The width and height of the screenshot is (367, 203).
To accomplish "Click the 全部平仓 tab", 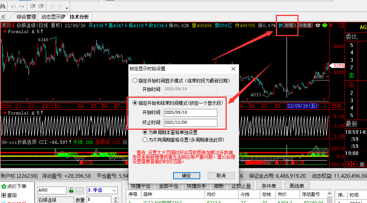I will 169,186.
